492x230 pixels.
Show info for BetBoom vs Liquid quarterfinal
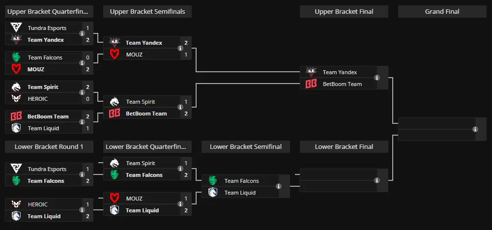coord(82,122)
